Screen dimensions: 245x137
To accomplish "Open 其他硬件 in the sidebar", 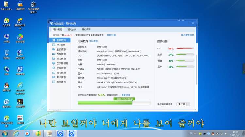I will click(x=60, y=82).
